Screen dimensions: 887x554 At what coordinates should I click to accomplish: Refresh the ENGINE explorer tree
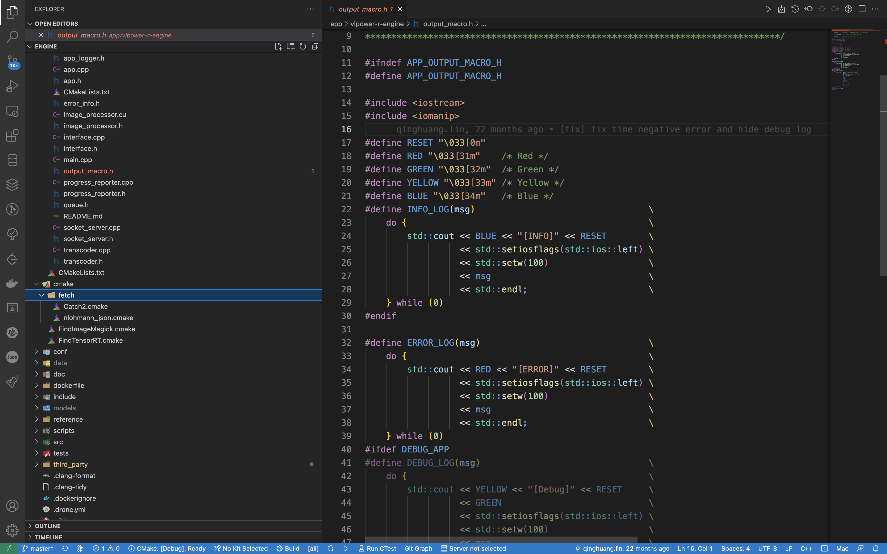(303, 46)
